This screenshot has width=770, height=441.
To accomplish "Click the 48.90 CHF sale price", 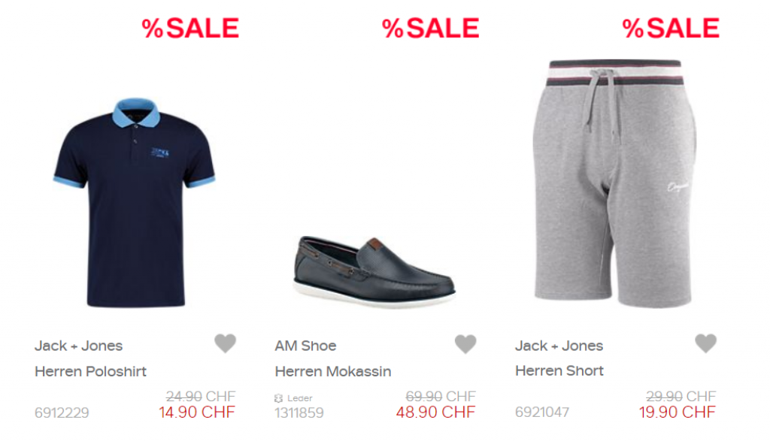I will pyautogui.click(x=435, y=412).
